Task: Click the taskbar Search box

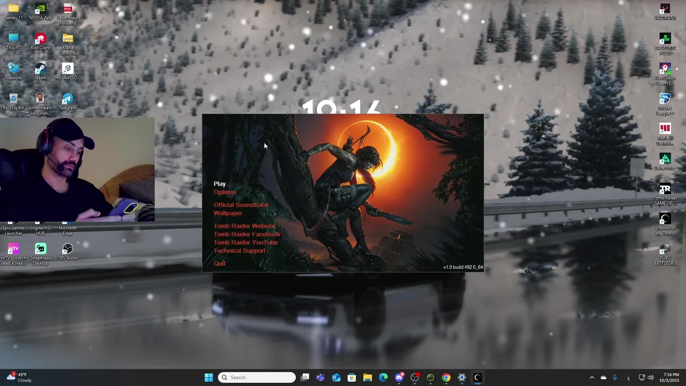Action: (x=257, y=377)
